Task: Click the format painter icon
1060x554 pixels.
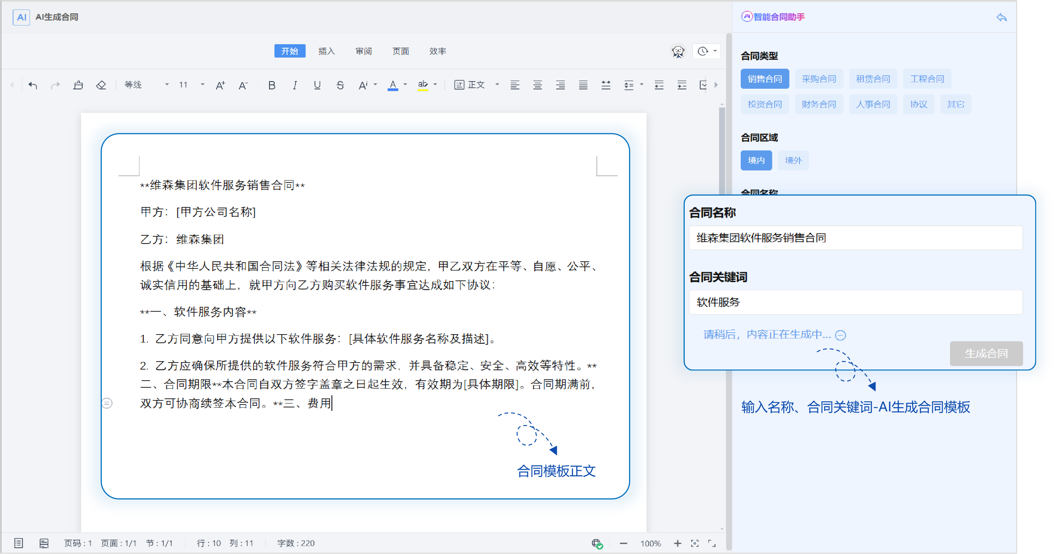Action: coord(78,85)
